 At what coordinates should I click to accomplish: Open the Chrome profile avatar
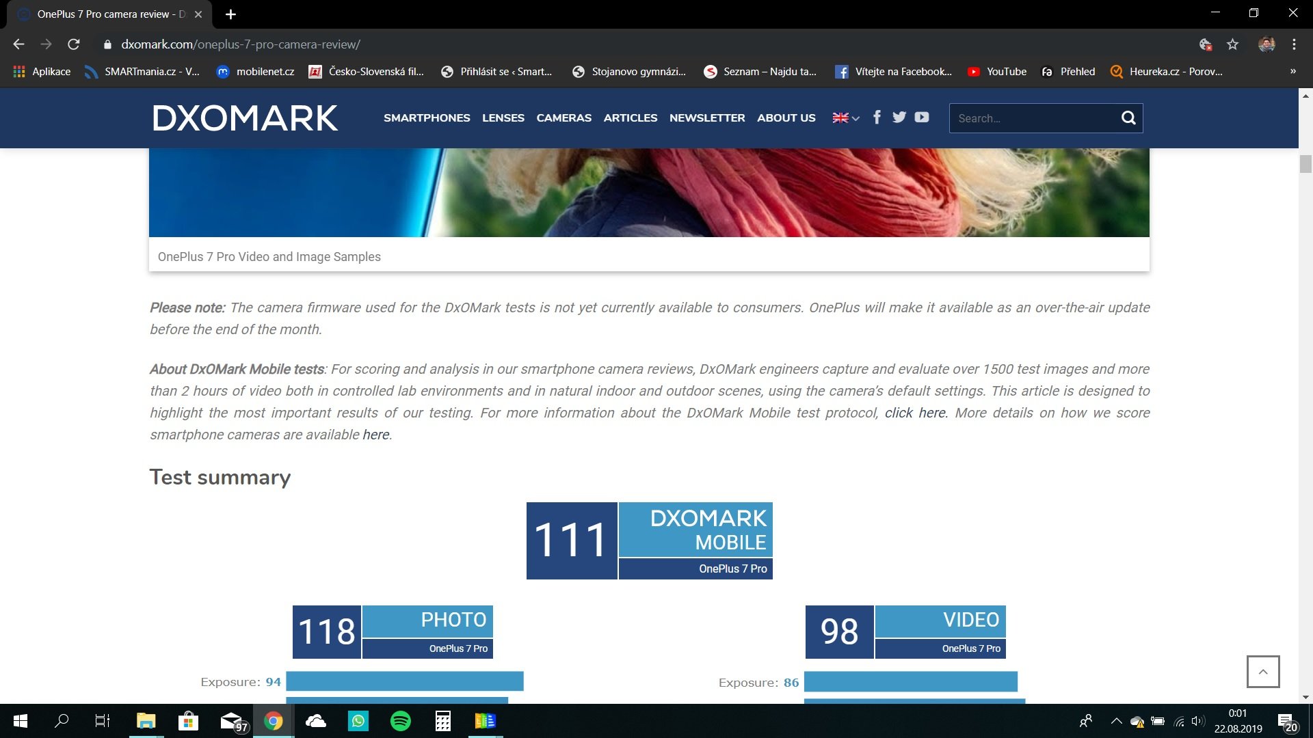pos(1266,44)
